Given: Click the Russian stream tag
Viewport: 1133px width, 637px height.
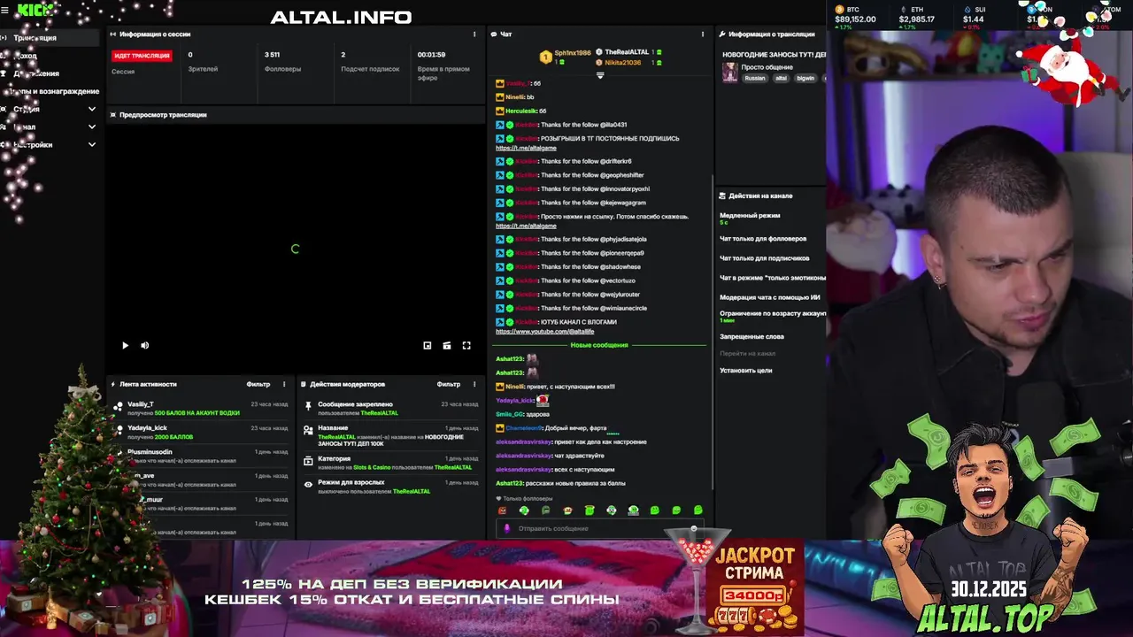Looking at the screenshot, I should 755,78.
